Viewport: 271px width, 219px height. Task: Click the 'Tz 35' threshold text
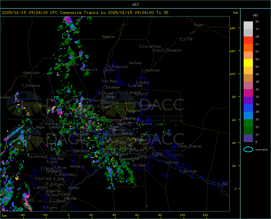click(162, 13)
